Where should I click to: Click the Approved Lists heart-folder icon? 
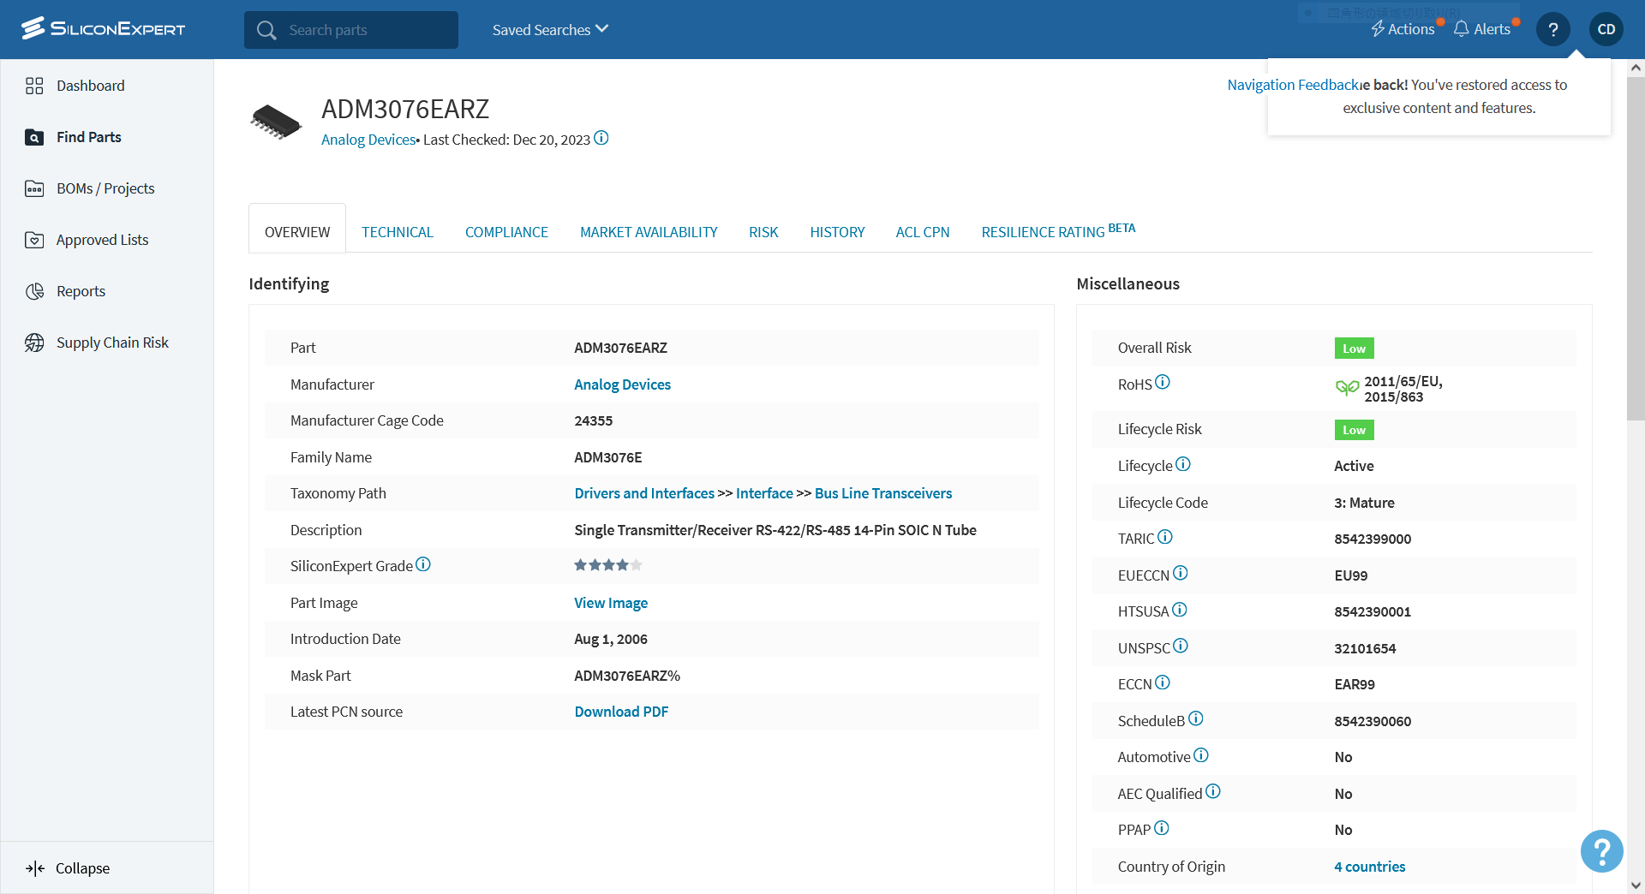(x=34, y=240)
